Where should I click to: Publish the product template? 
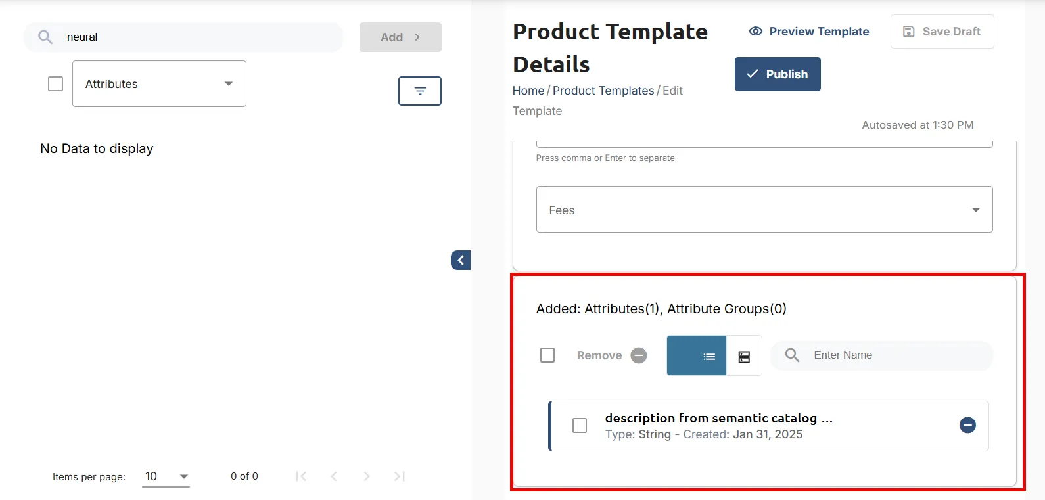tap(778, 74)
